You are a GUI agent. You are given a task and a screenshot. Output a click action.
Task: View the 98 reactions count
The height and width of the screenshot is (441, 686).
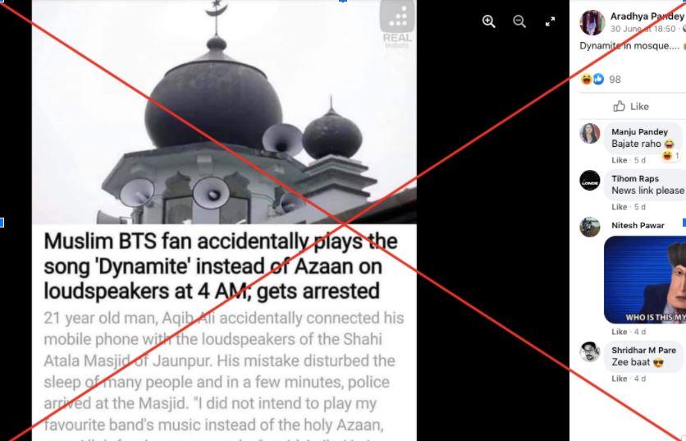point(615,80)
